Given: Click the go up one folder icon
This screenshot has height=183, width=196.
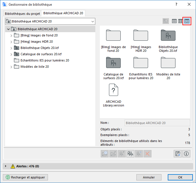Looking at the screenshot, I should tap(166, 21).
